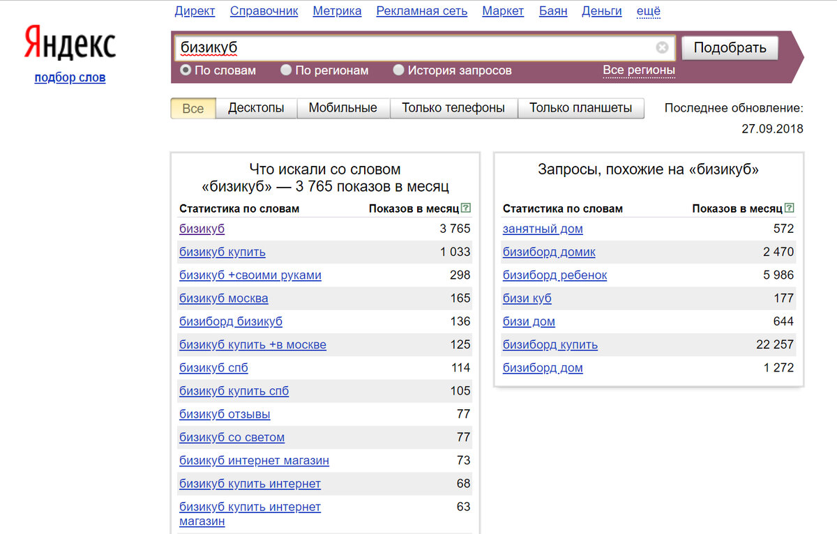The height and width of the screenshot is (534, 837).
Task: Open 'бизикуб купить интернет' link with 68 shows
Action: coord(250,483)
